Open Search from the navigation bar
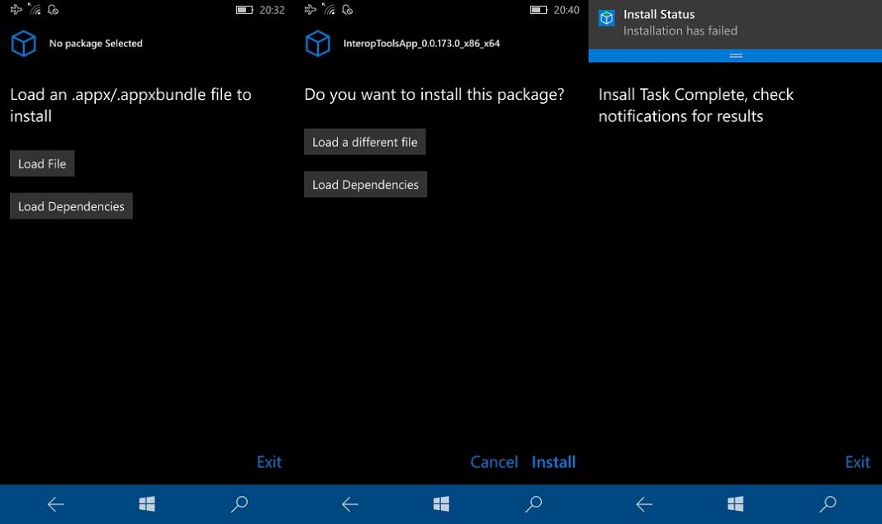882x524 pixels. 239,503
